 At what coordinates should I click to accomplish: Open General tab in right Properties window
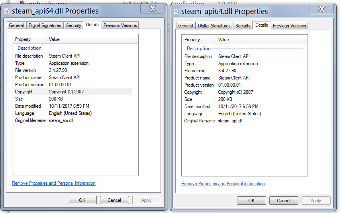[x=186, y=26]
